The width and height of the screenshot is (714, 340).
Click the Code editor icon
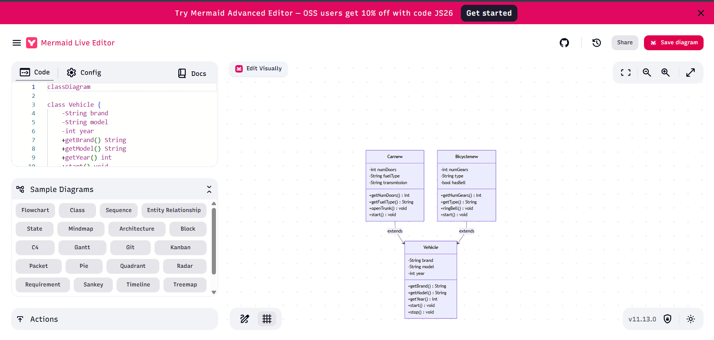click(25, 72)
